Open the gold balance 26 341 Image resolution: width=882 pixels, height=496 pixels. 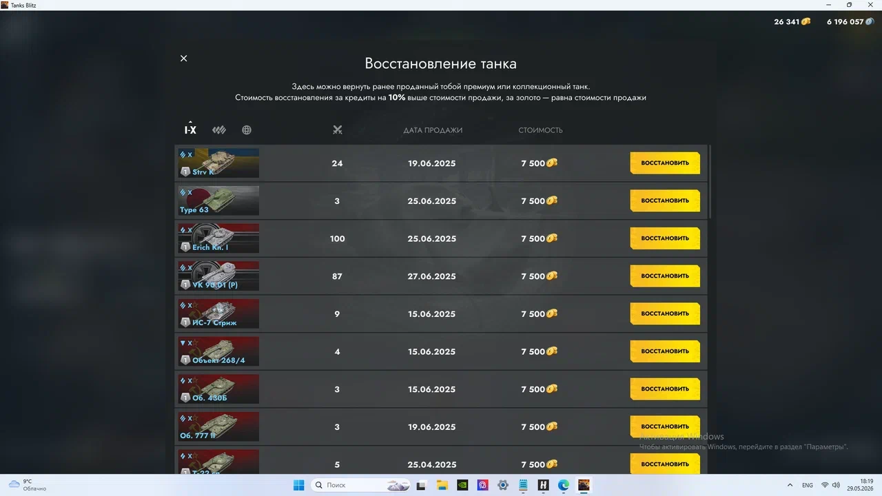pos(792,21)
